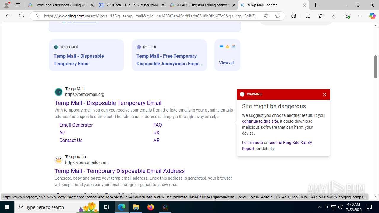
Task: Switch to VirusTotal File tab
Action: 132,5
